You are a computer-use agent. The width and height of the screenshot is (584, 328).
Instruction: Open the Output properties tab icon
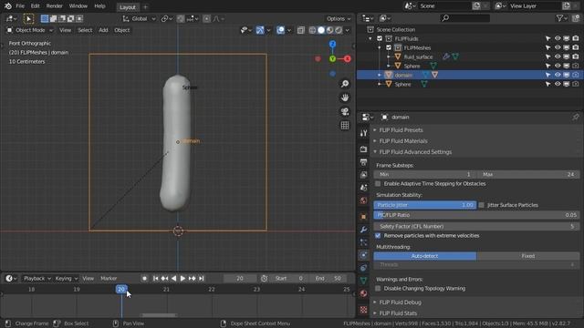point(363,162)
